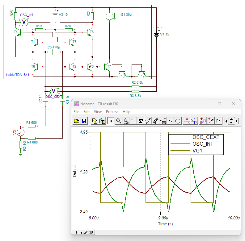This screenshot has height=241, width=245.
Task: Select resistor R3 6.8k
Action: 135,91
